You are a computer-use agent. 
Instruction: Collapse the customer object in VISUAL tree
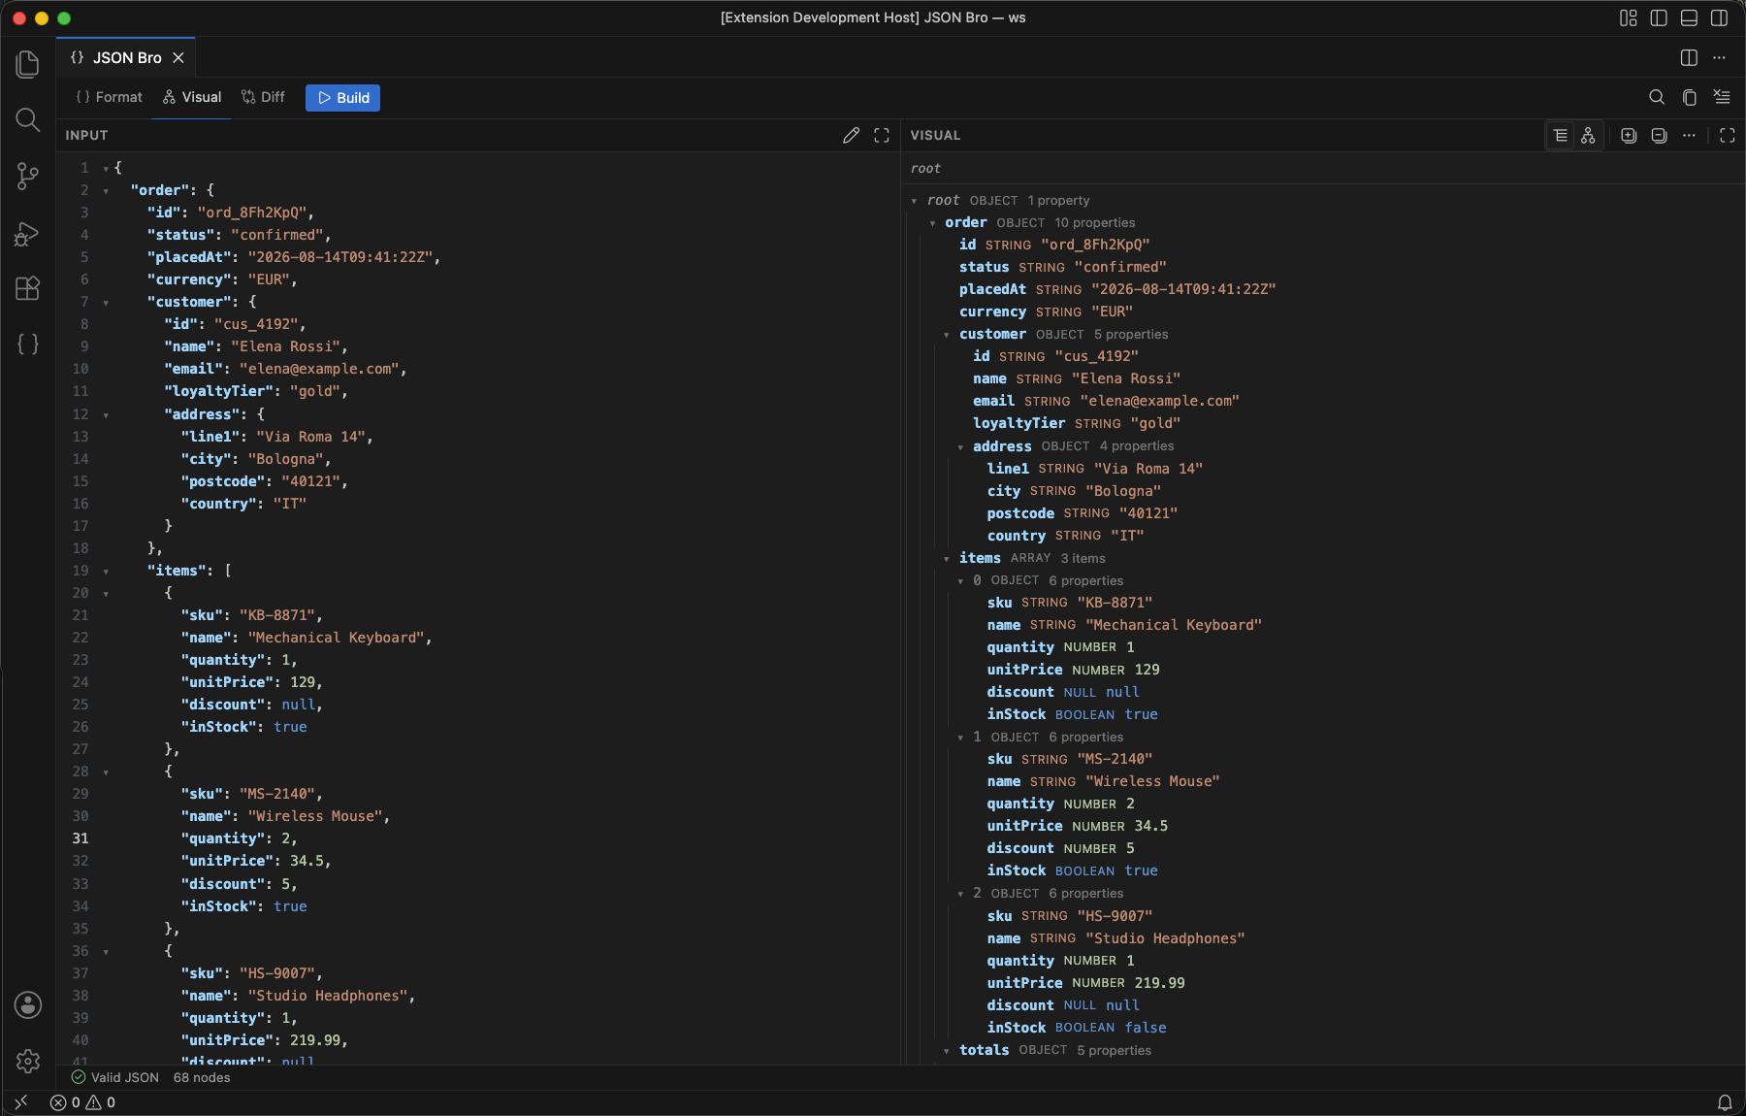pyautogui.click(x=947, y=335)
